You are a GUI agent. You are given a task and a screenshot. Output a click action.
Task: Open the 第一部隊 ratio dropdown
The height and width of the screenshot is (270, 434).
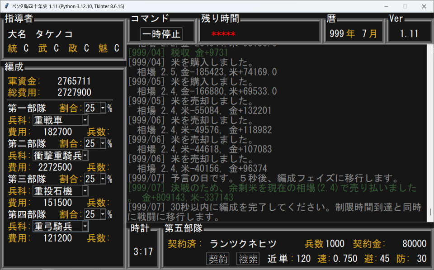click(103, 108)
